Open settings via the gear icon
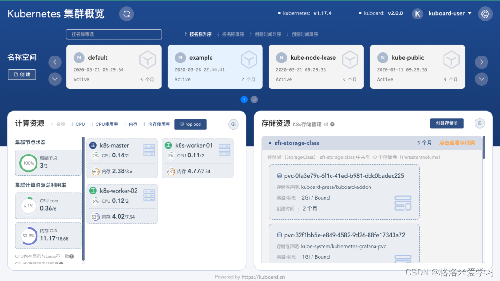The width and height of the screenshot is (500, 281). [x=485, y=14]
